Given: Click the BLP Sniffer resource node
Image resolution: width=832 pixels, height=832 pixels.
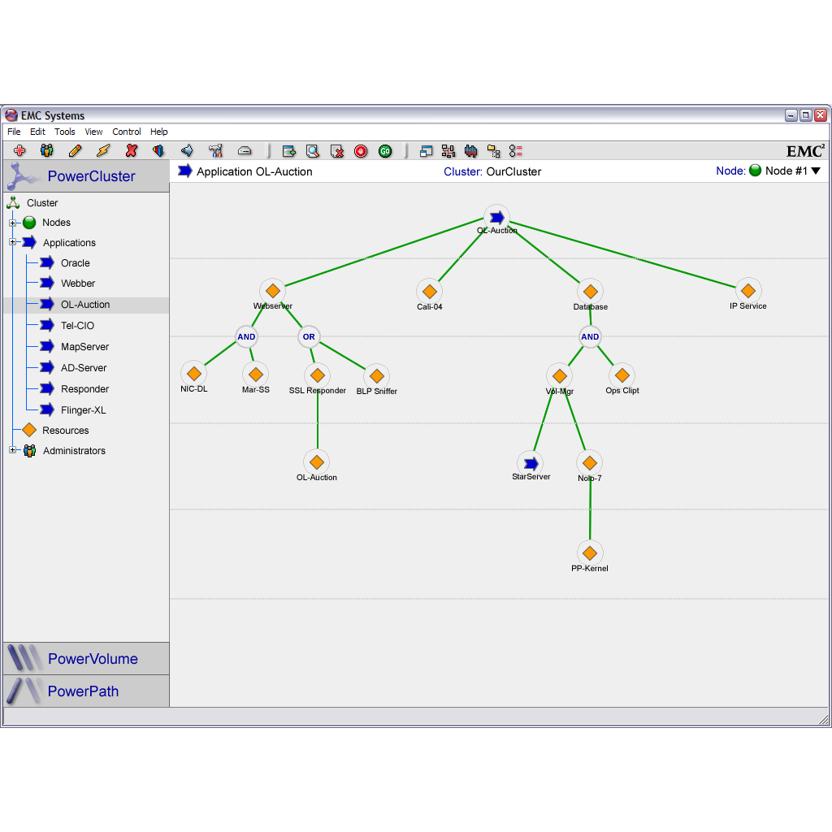Looking at the screenshot, I should [377, 376].
